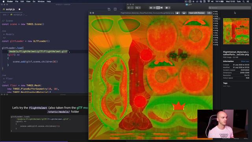
Task: Click the split editor icon
Action: [115, 9]
